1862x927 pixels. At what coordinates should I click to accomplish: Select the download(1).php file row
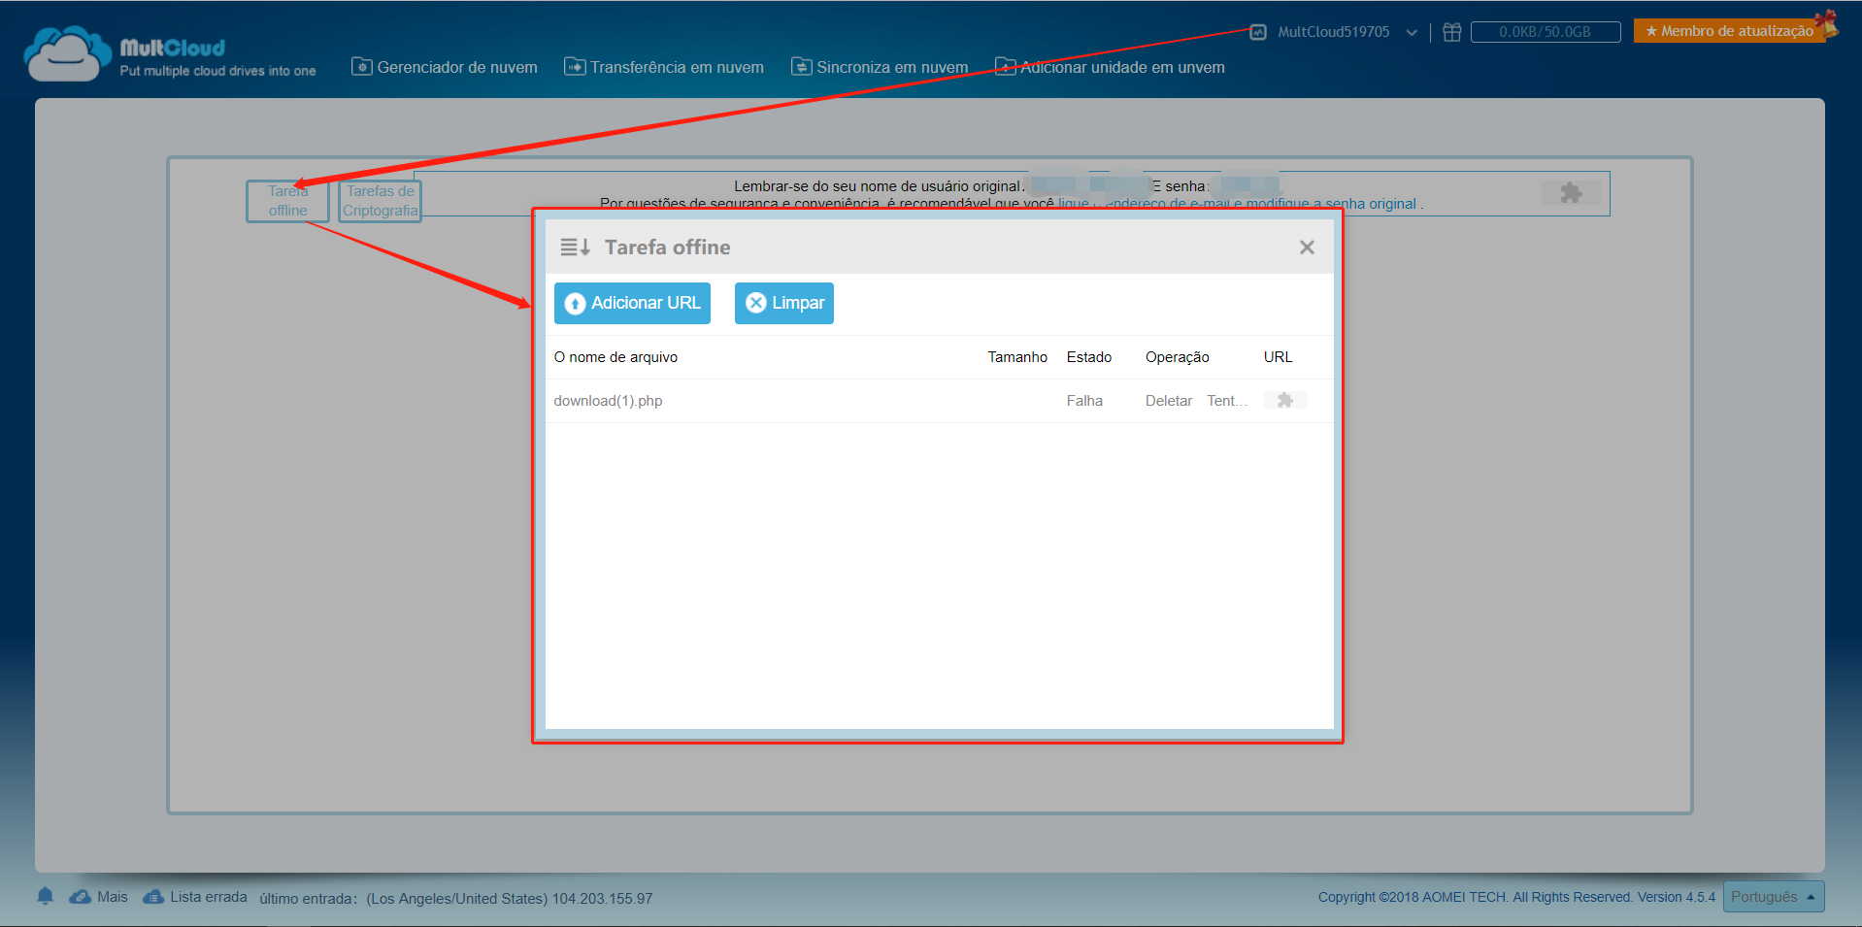click(x=939, y=401)
